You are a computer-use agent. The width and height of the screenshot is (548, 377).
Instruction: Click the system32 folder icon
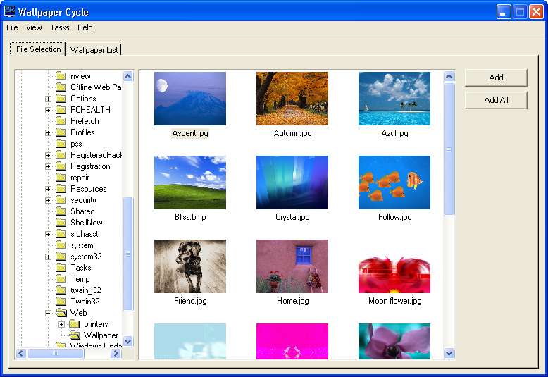(x=61, y=257)
